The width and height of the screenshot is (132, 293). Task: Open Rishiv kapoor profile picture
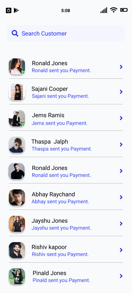[17, 250]
